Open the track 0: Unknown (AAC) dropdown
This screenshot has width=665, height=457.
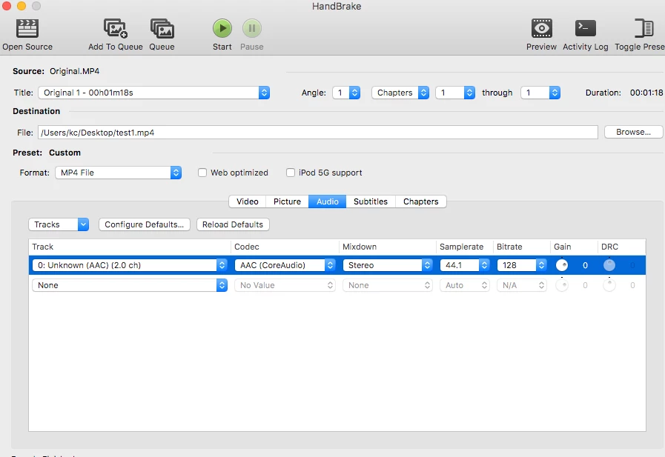click(x=130, y=265)
